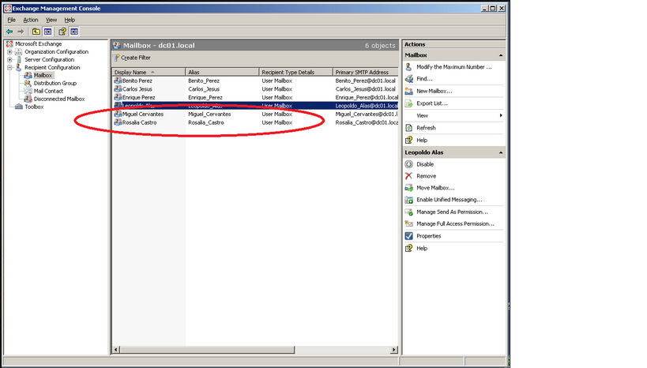Sort by Recipient Type Details column header
Screen dimensions: 647x368
pyautogui.click(x=296, y=72)
